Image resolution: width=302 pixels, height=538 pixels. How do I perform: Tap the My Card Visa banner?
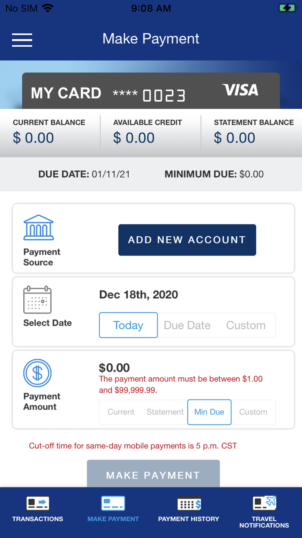(x=151, y=91)
